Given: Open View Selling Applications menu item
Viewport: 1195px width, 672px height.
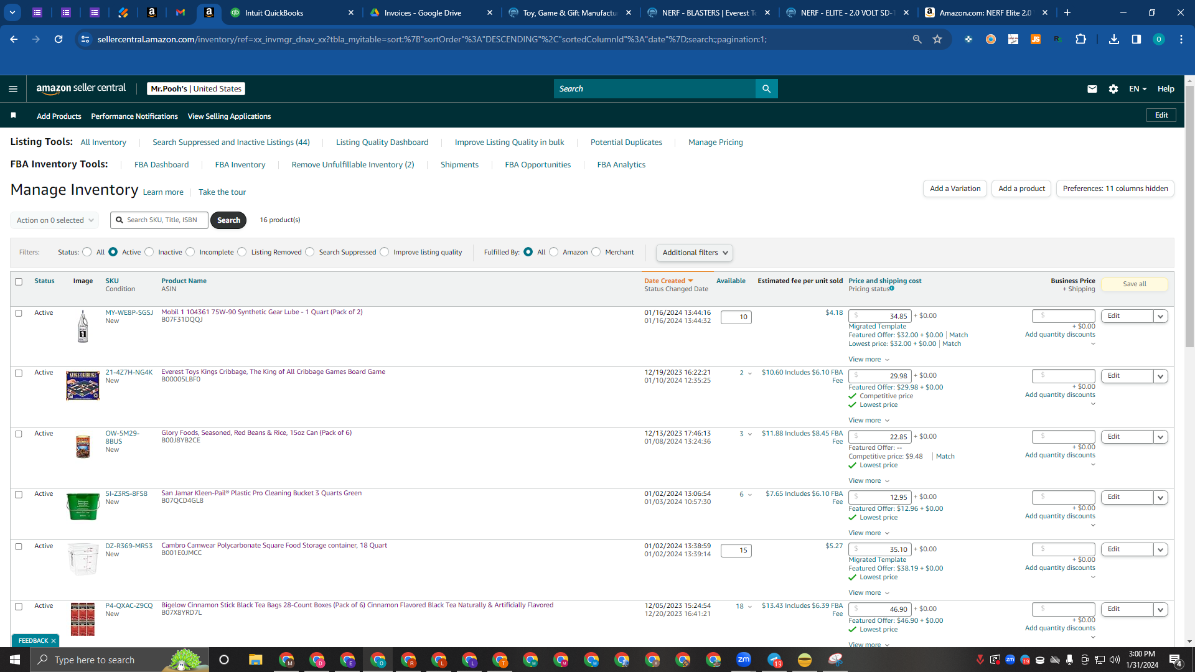Looking at the screenshot, I should click(x=229, y=116).
